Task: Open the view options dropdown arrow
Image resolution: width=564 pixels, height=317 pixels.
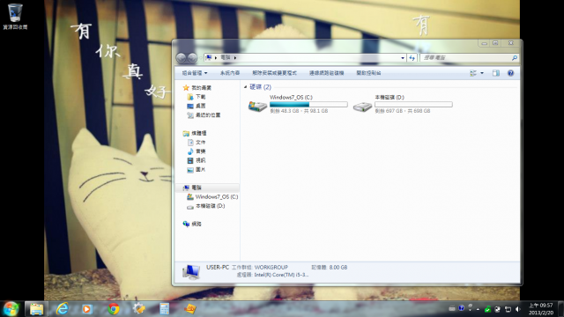Action: (482, 73)
